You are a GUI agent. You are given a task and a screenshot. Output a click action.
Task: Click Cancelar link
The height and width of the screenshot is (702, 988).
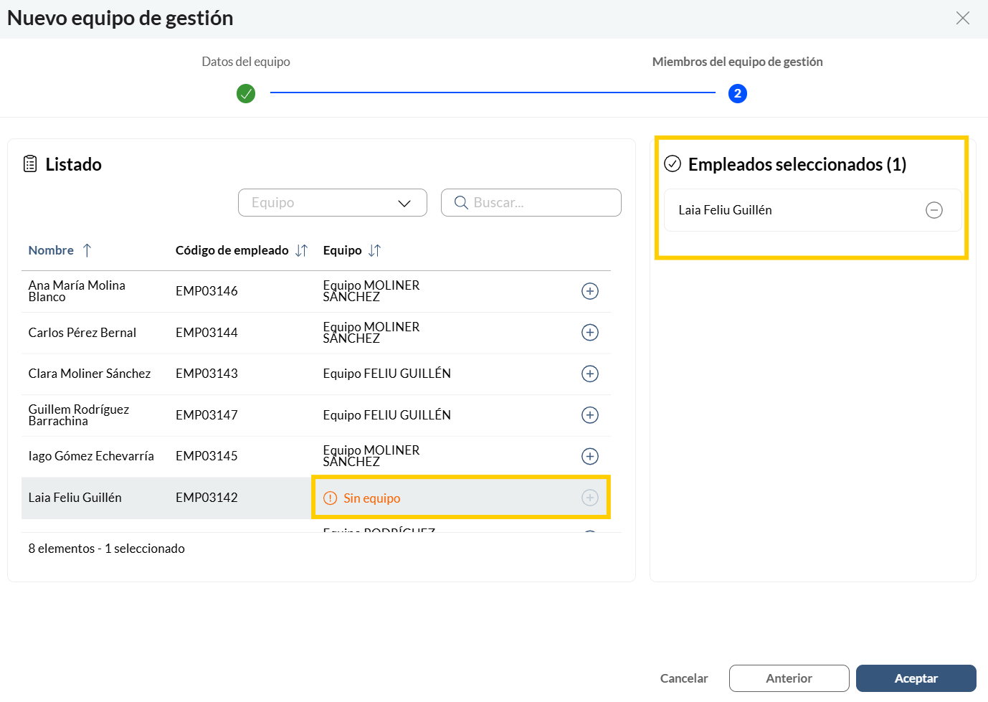[x=684, y=678]
